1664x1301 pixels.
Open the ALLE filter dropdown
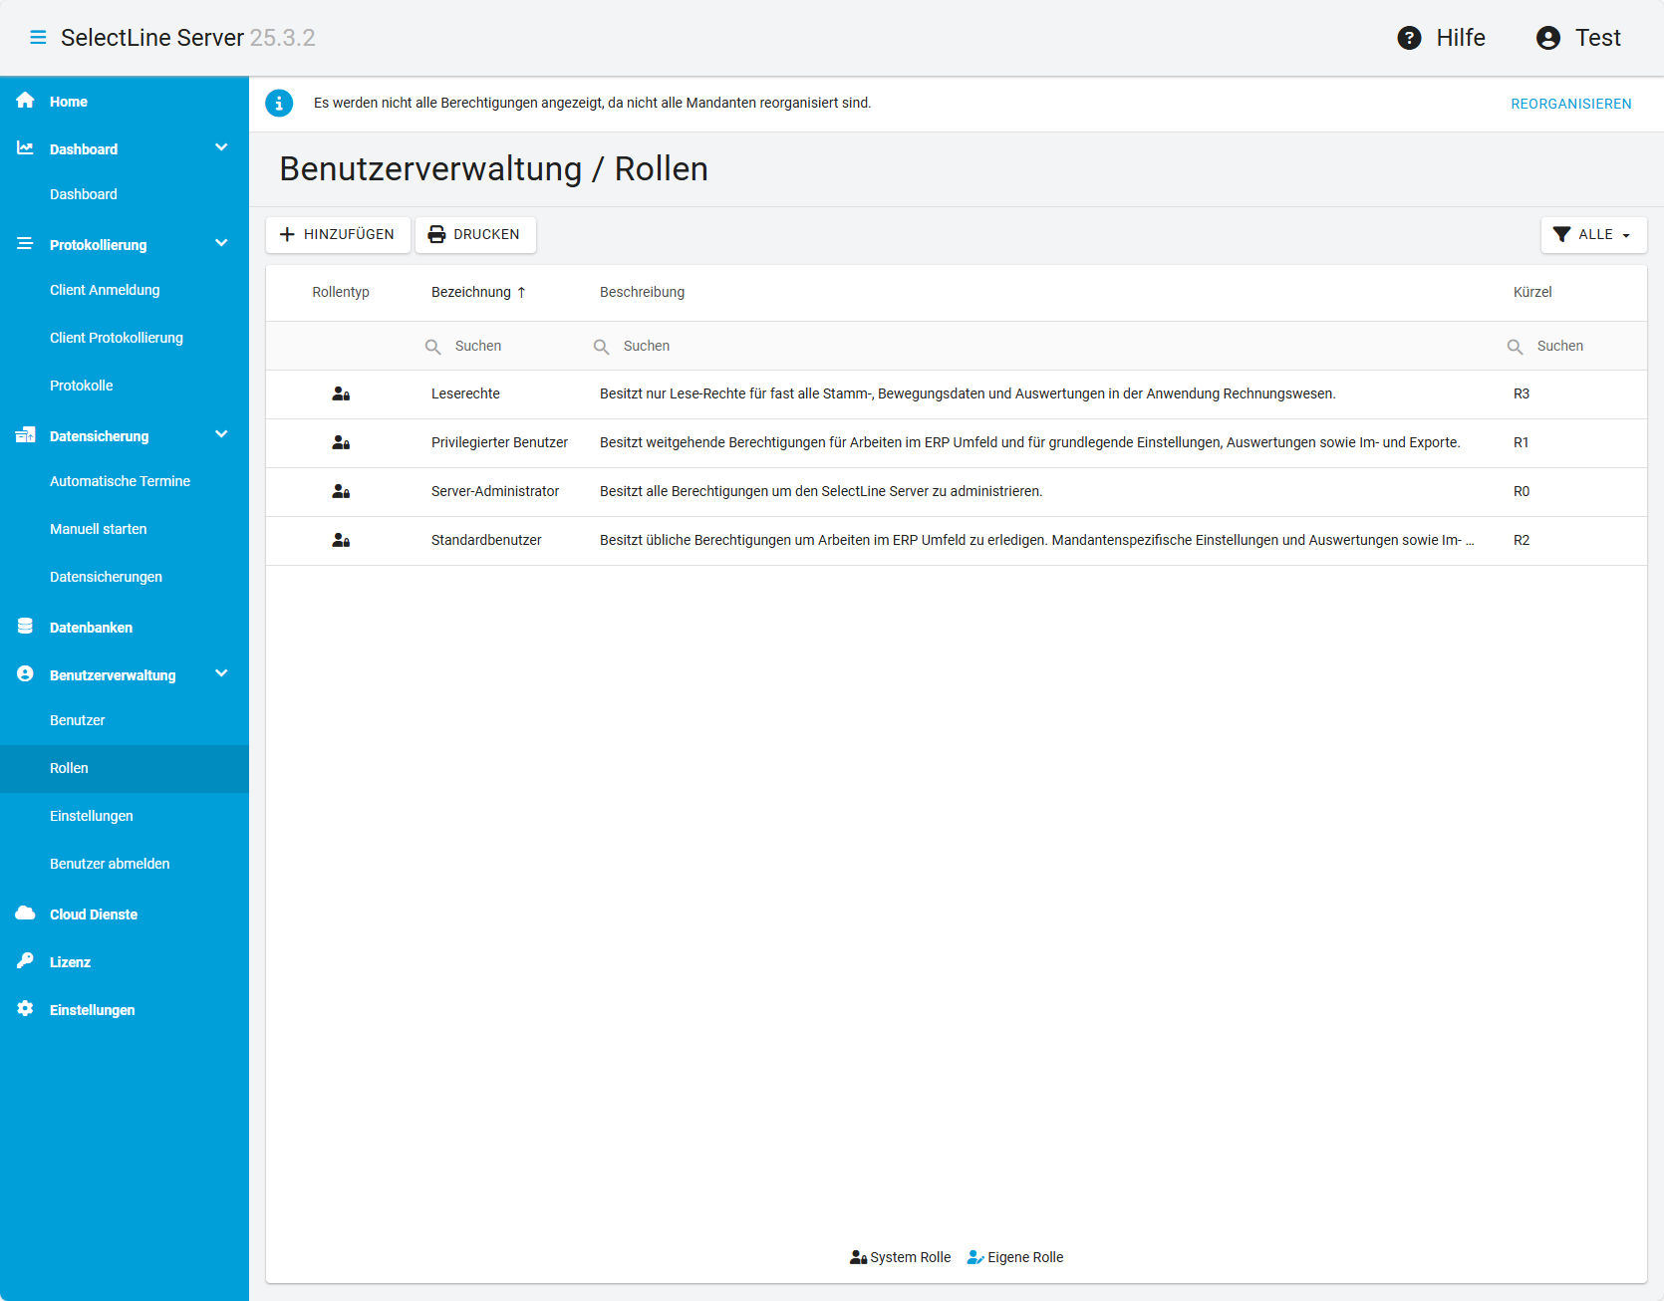click(x=1593, y=235)
